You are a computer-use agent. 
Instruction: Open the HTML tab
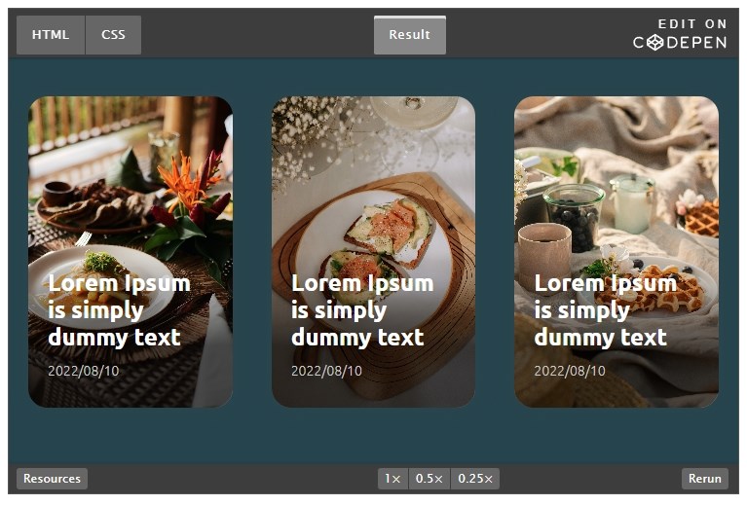tap(51, 35)
